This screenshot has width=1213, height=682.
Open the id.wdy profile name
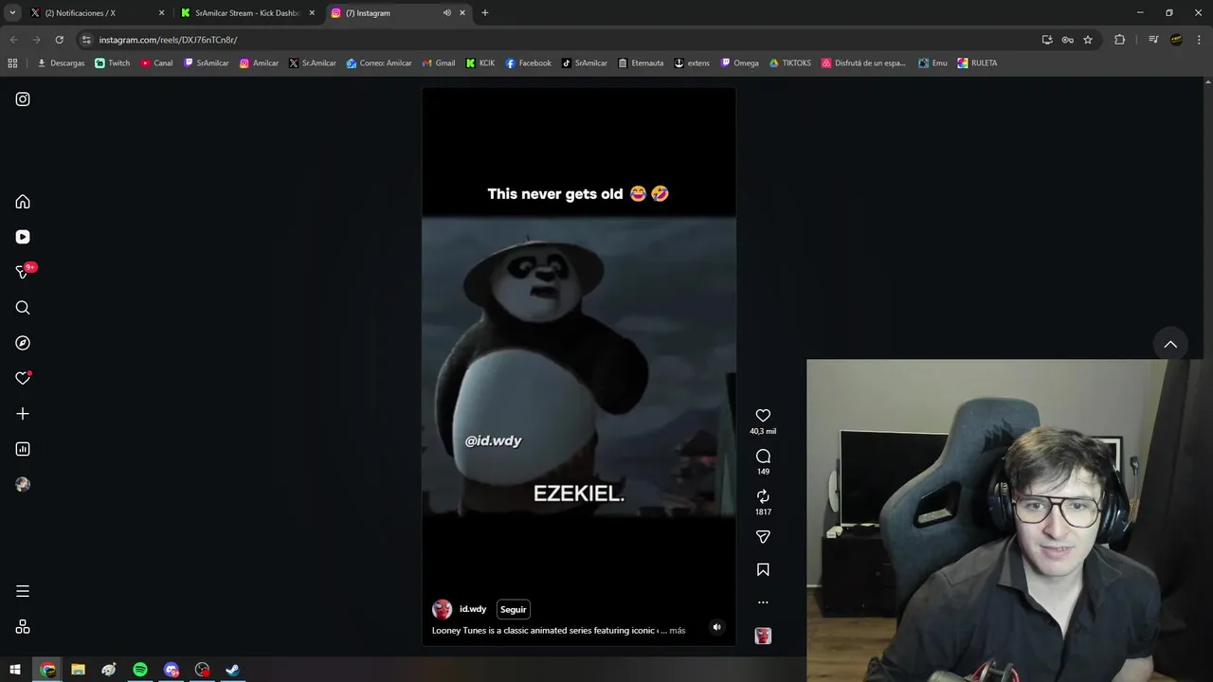click(x=473, y=609)
